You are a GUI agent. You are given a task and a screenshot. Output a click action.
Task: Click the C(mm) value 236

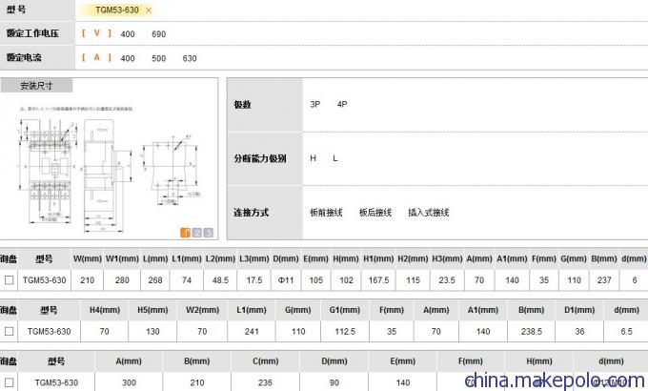[265, 382]
